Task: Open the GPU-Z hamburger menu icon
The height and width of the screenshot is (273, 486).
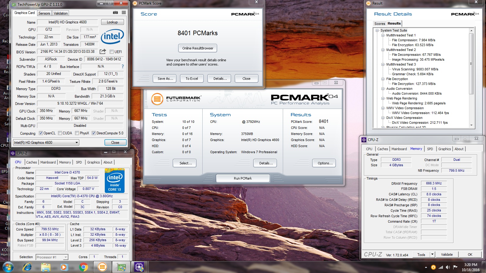Action: [x=124, y=13]
